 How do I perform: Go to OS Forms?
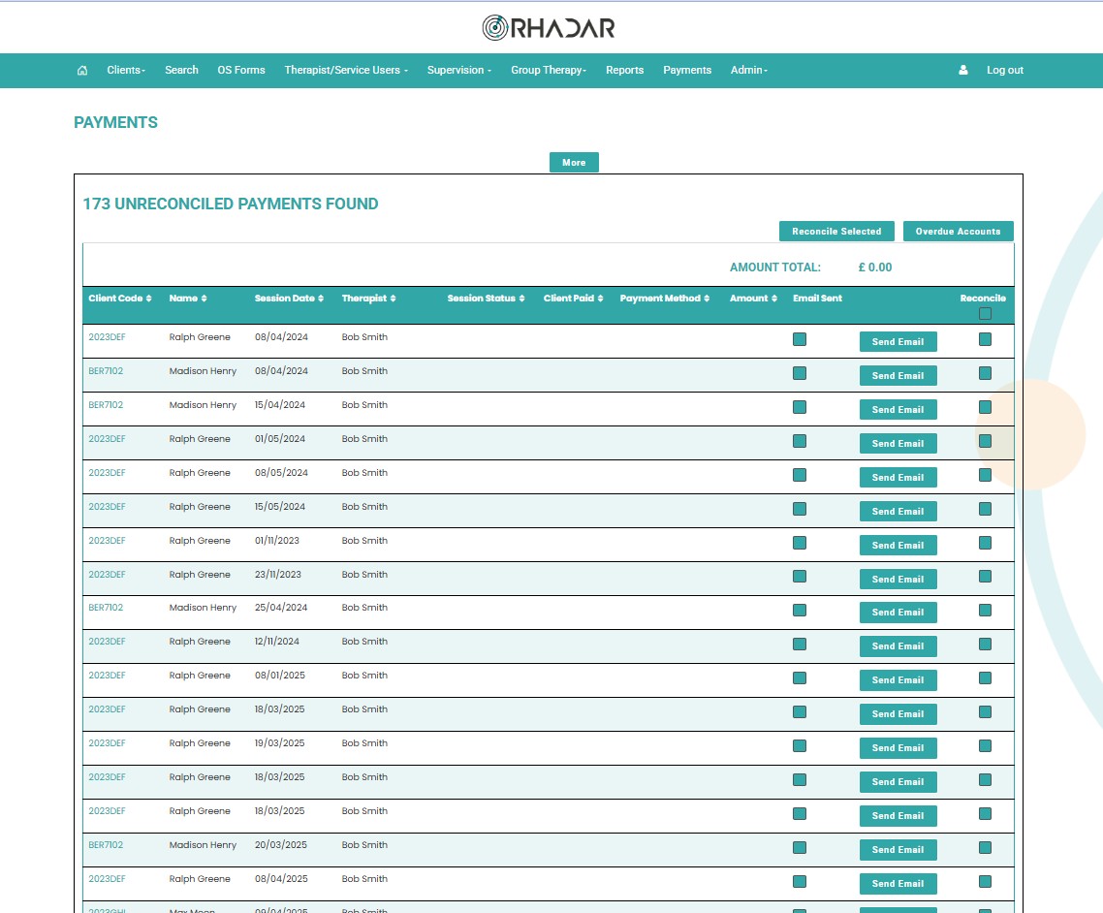[241, 71]
